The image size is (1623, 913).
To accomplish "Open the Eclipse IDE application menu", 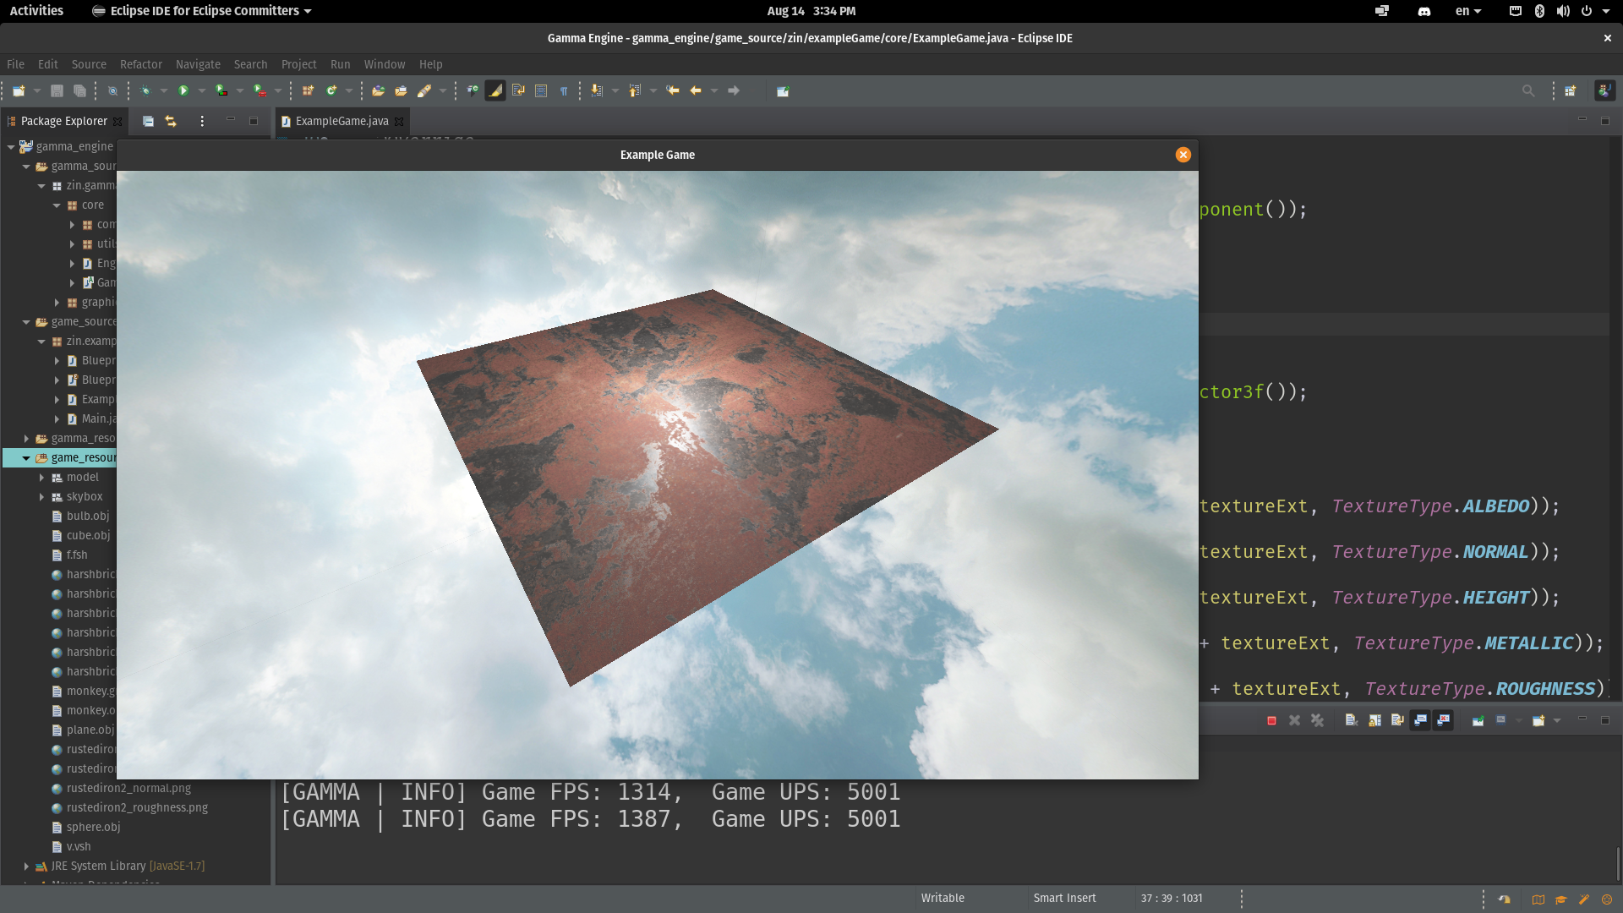I will tap(202, 11).
